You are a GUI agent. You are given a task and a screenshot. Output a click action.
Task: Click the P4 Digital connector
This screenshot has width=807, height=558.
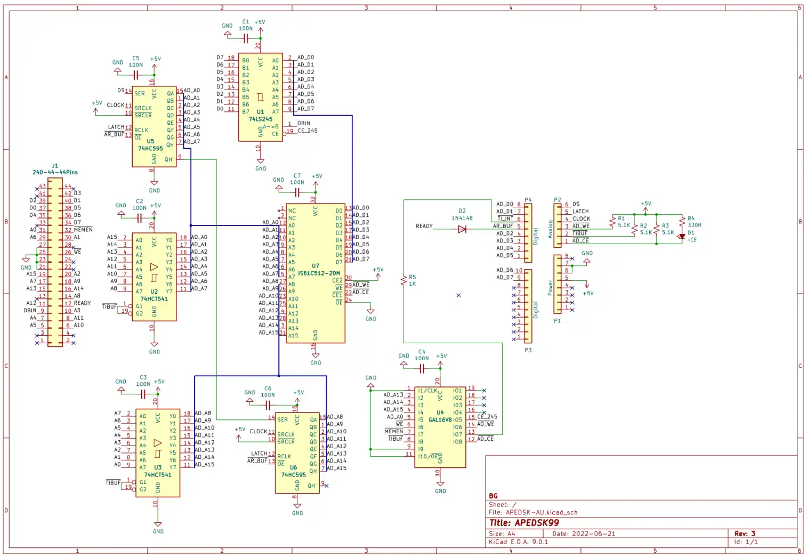(528, 232)
